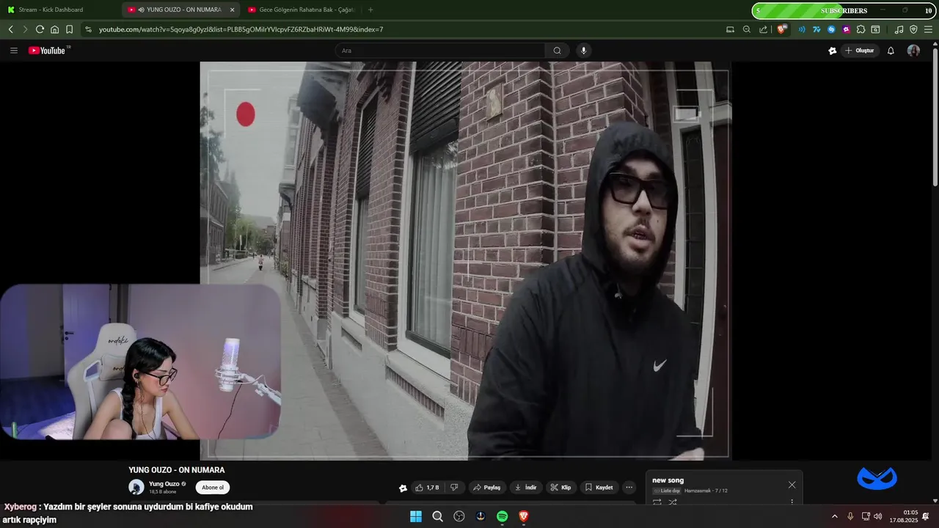Open the Windows Start menu
The image size is (939, 528).
click(x=416, y=516)
